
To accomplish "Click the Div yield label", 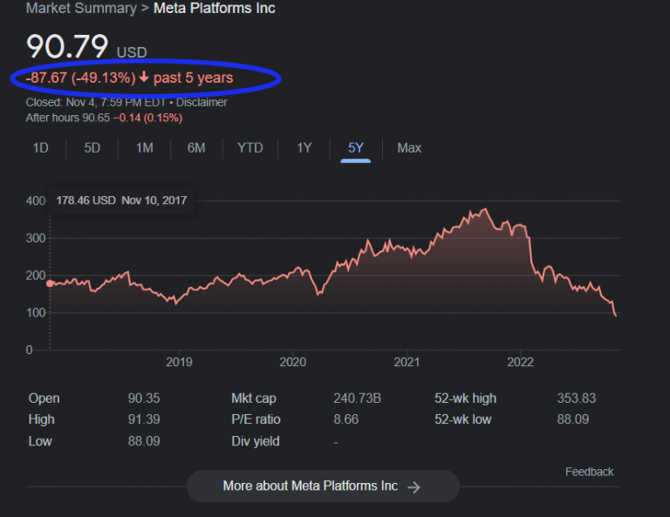I will 256,441.
